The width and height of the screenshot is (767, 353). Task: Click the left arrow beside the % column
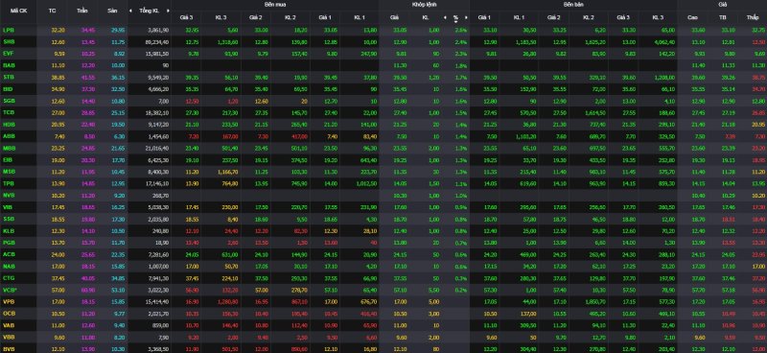tap(445, 17)
